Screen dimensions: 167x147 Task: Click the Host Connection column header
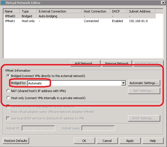(x=96, y=11)
